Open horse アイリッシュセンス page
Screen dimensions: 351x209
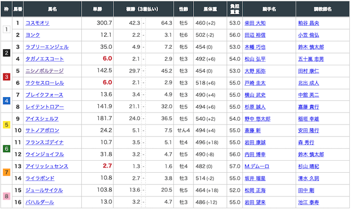pyautogui.click(x=47, y=166)
